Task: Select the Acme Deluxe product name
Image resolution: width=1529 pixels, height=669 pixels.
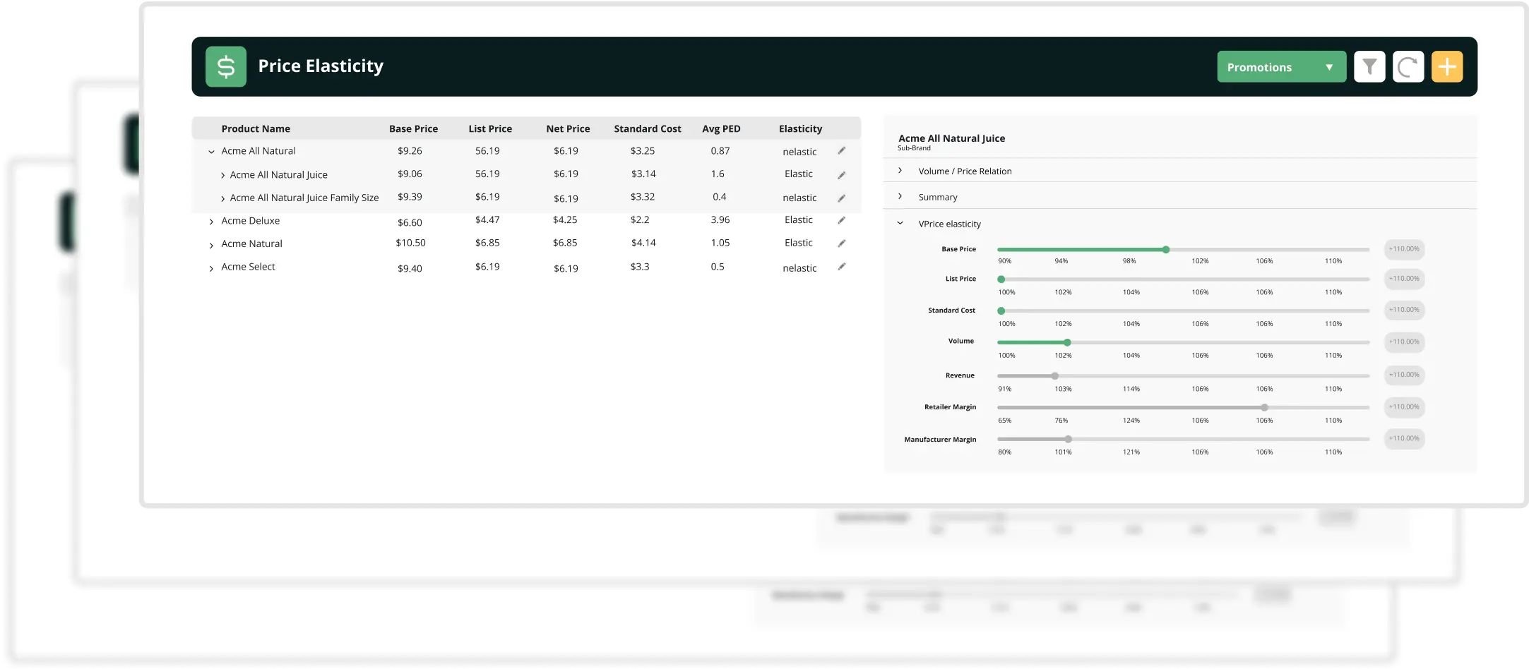Action: coord(251,221)
